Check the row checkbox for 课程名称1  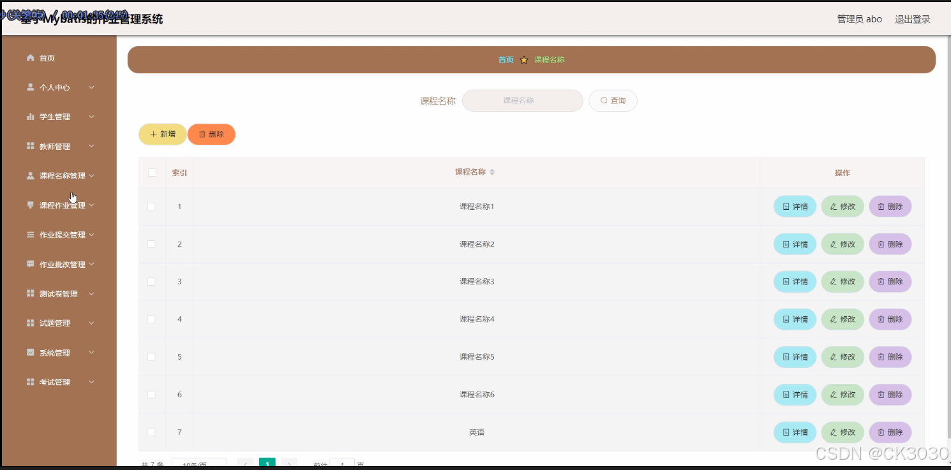151,206
